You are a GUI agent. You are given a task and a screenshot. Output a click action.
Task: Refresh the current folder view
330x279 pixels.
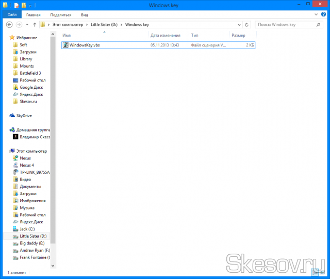(248, 24)
